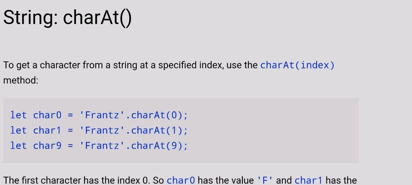Click the inline charAt(index) code in paragraph
The image size is (412, 185).
[x=298, y=65]
